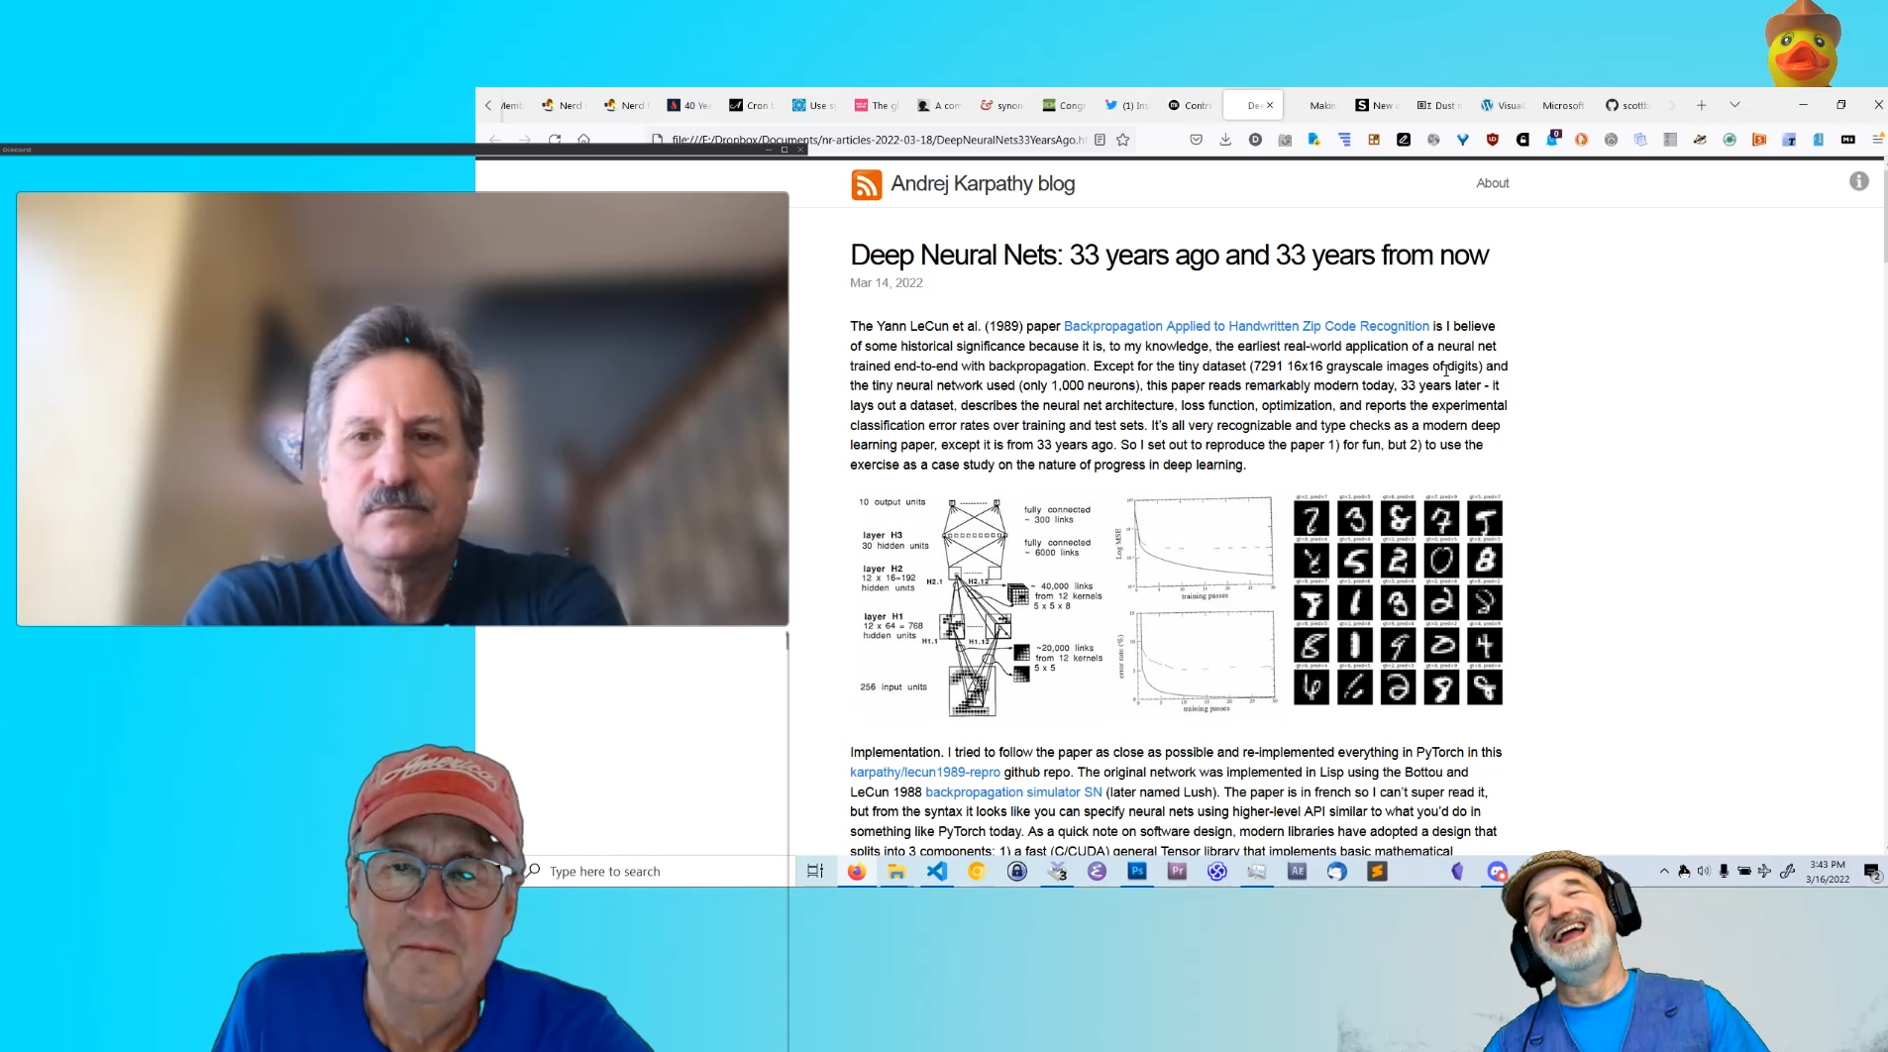Close the active 'De' tab
The width and height of the screenshot is (1888, 1052).
point(1270,105)
